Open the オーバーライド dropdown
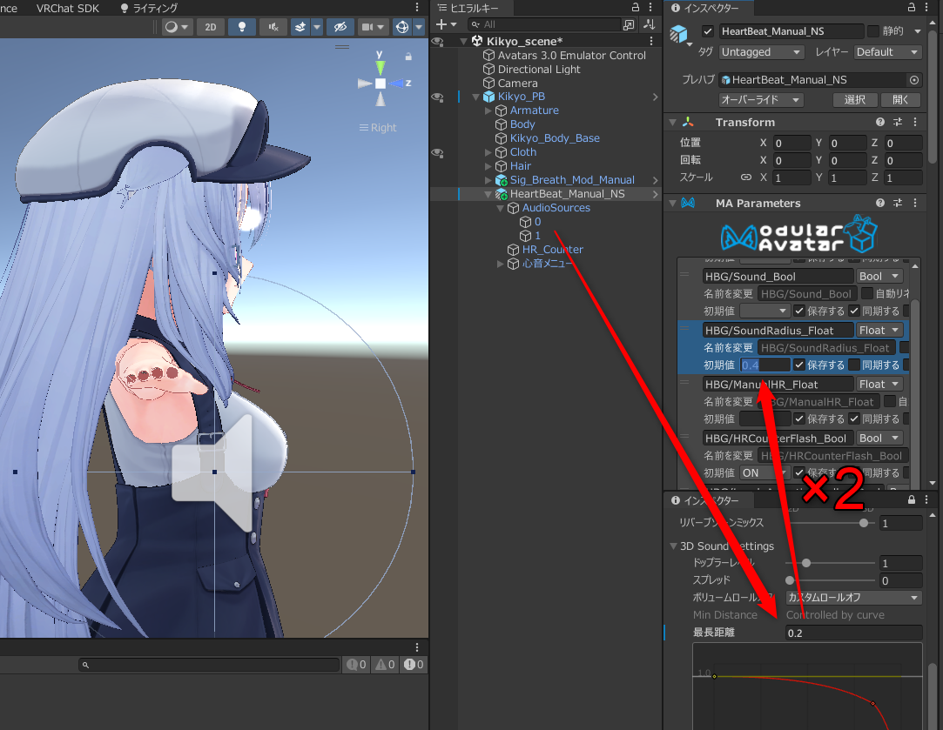This screenshot has height=730, width=943. tap(761, 100)
